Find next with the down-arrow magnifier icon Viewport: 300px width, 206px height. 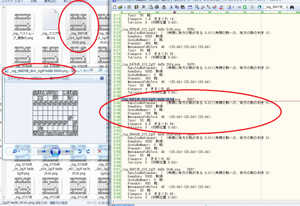pos(203,7)
